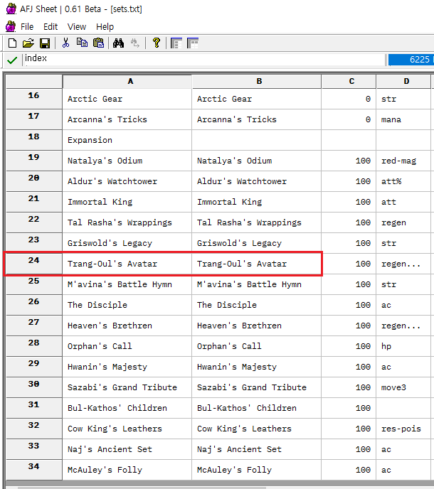
Task: Click the AFJ Sheet title bar app icon
Action: point(11,9)
